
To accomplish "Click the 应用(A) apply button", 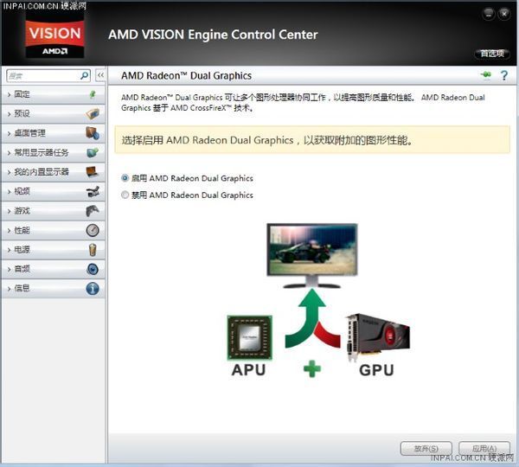I will click(484, 449).
